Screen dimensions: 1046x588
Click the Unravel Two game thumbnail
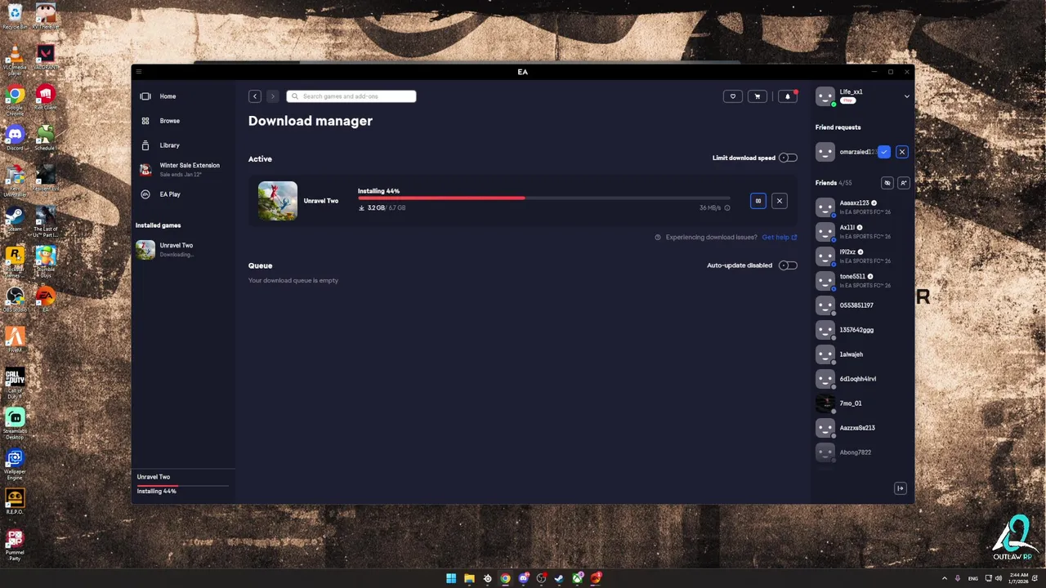point(278,201)
